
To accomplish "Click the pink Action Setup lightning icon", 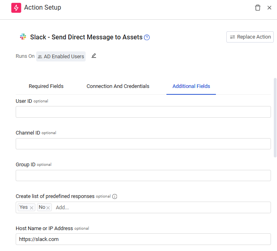I will click(16, 8).
